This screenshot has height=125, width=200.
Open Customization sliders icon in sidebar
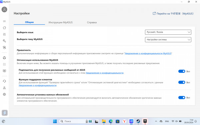[x=4, y=34]
